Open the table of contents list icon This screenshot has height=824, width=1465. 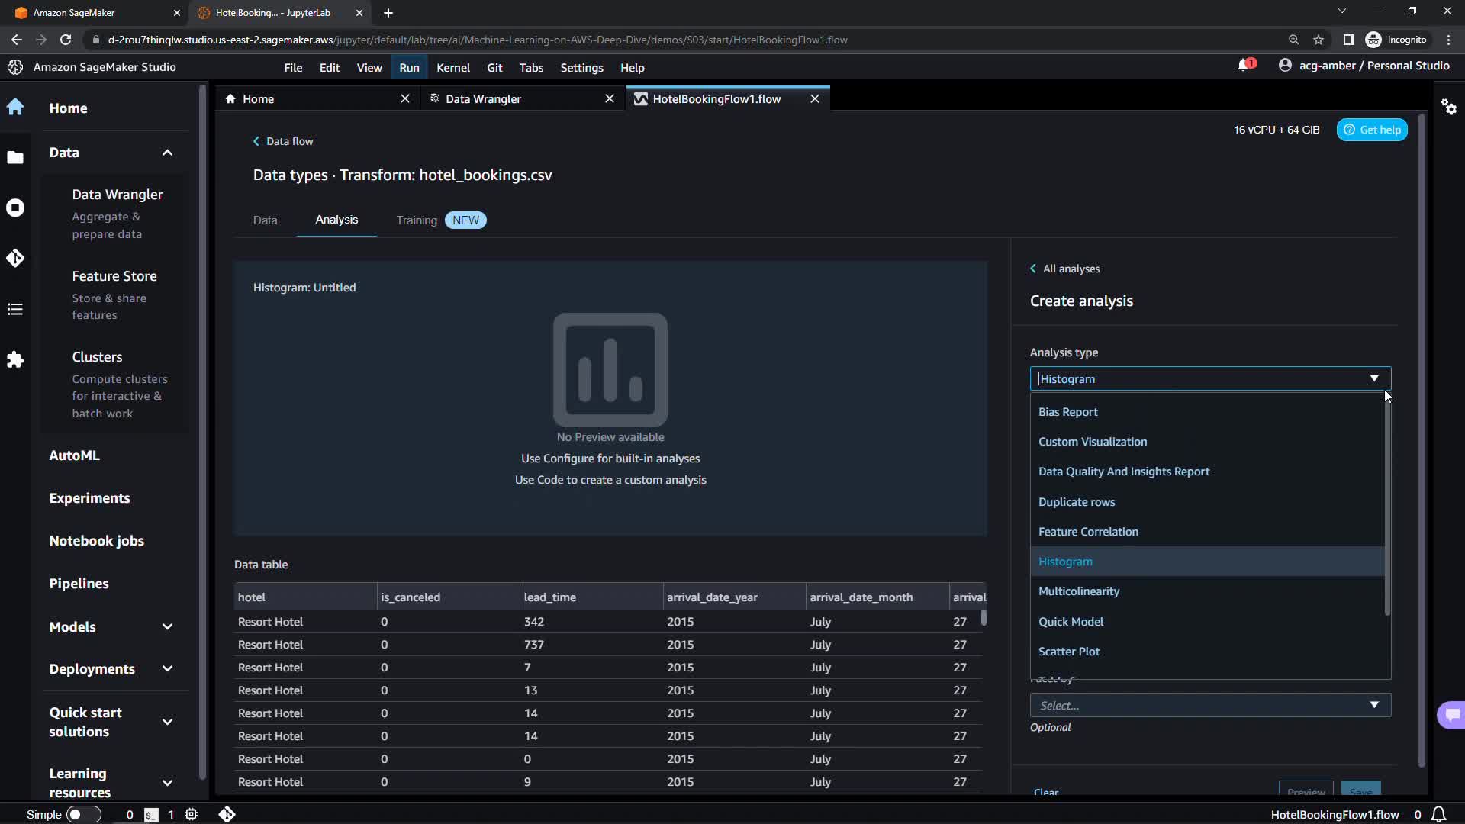coord(15,309)
